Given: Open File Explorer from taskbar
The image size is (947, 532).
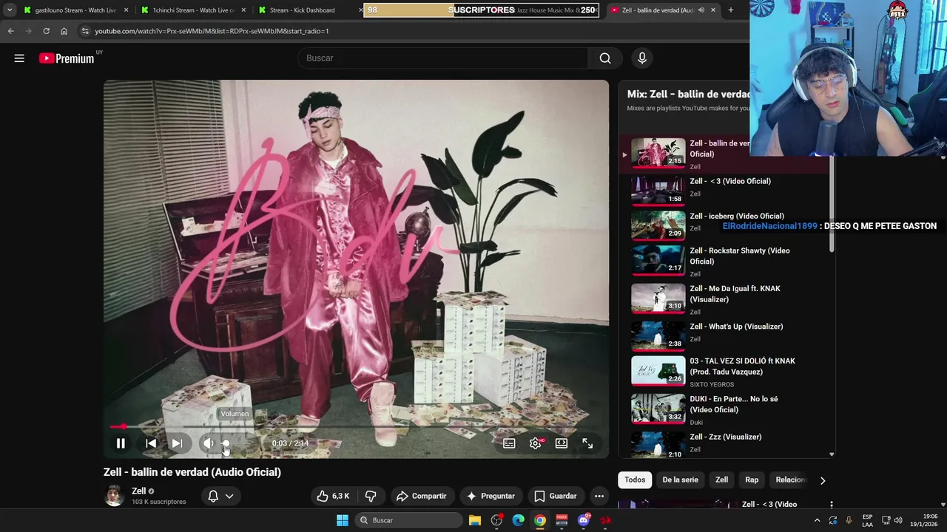Looking at the screenshot, I should (475, 520).
